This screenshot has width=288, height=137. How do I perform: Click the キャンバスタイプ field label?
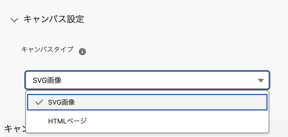click(48, 49)
